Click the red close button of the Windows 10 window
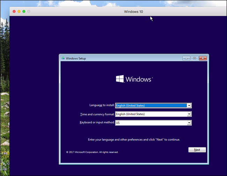 pyautogui.click(x=14, y=12)
